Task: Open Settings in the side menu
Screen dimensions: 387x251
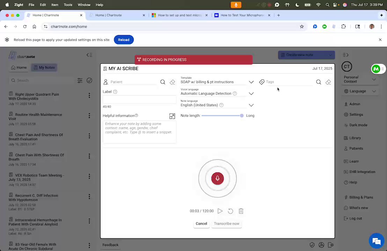Action: (353, 115)
